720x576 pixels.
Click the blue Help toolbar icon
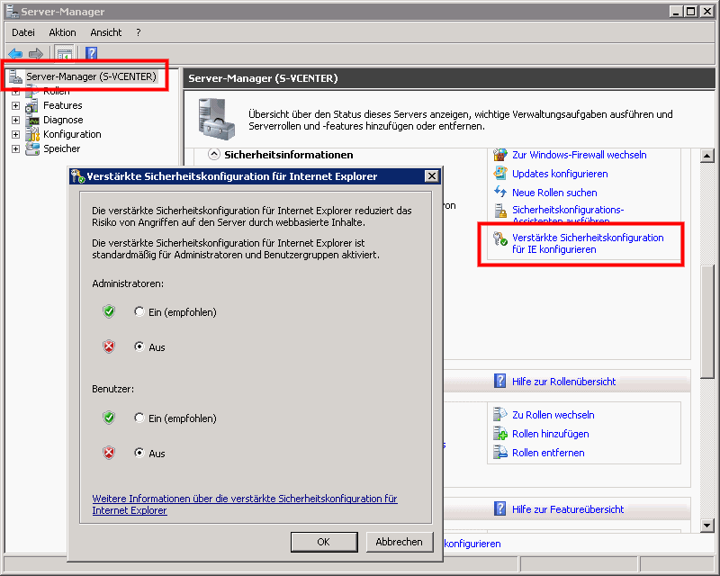[x=91, y=54]
